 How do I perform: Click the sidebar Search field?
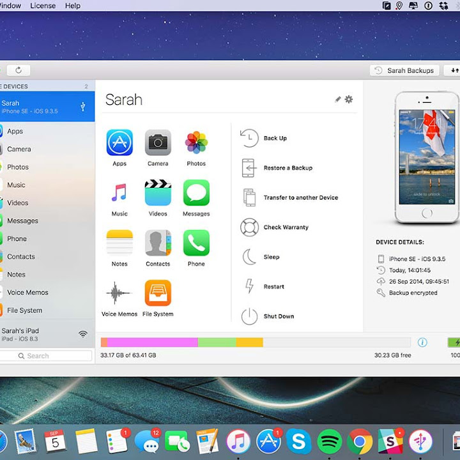click(46, 356)
